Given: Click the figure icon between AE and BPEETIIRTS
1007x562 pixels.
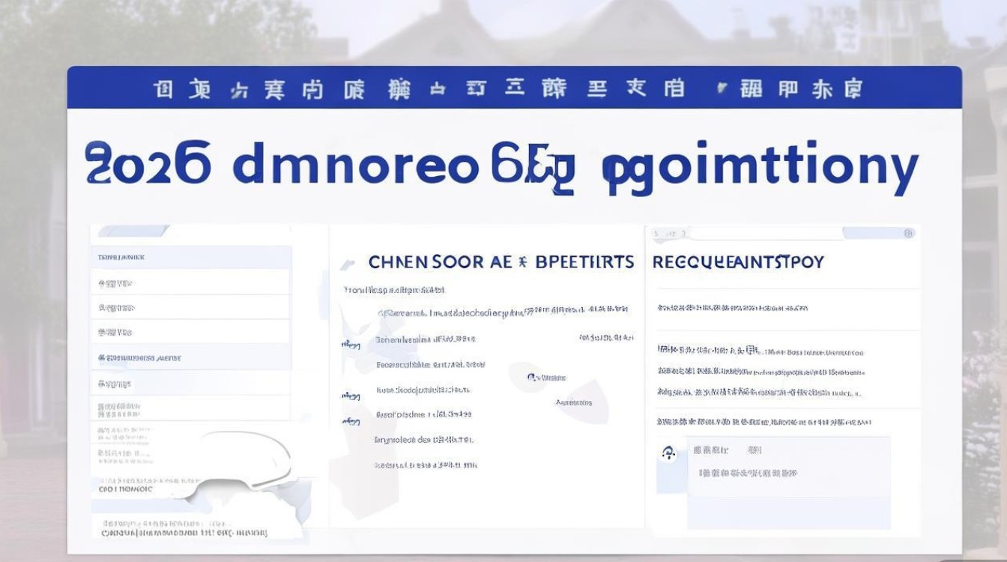Looking at the screenshot, I should [x=522, y=262].
